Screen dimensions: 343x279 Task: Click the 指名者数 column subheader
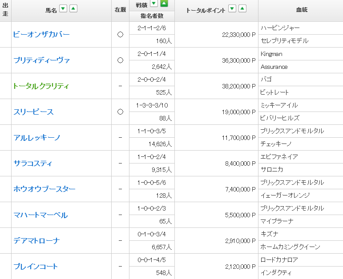pos(152,16)
